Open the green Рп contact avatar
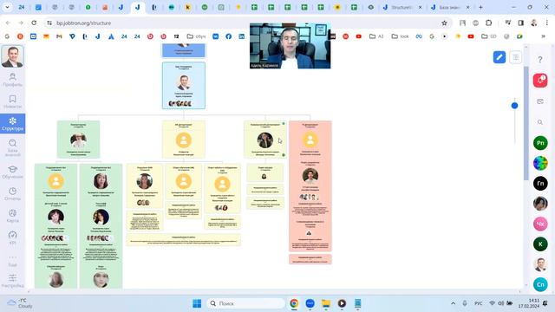 (x=540, y=143)
